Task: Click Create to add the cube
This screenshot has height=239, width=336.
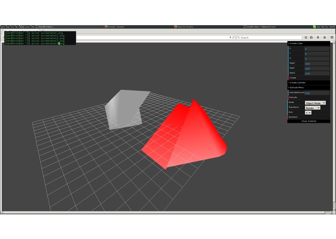Action: click(x=309, y=78)
